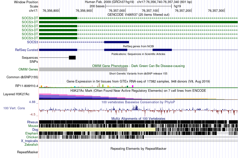The height and width of the screenshot is (158, 238).
Task: Click the gray OMIM Genes bar
Action: point(83,69)
